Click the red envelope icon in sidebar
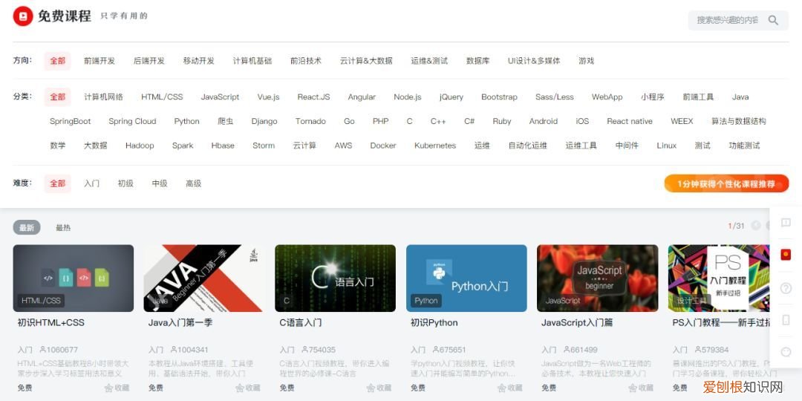 click(x=786, y=254)
